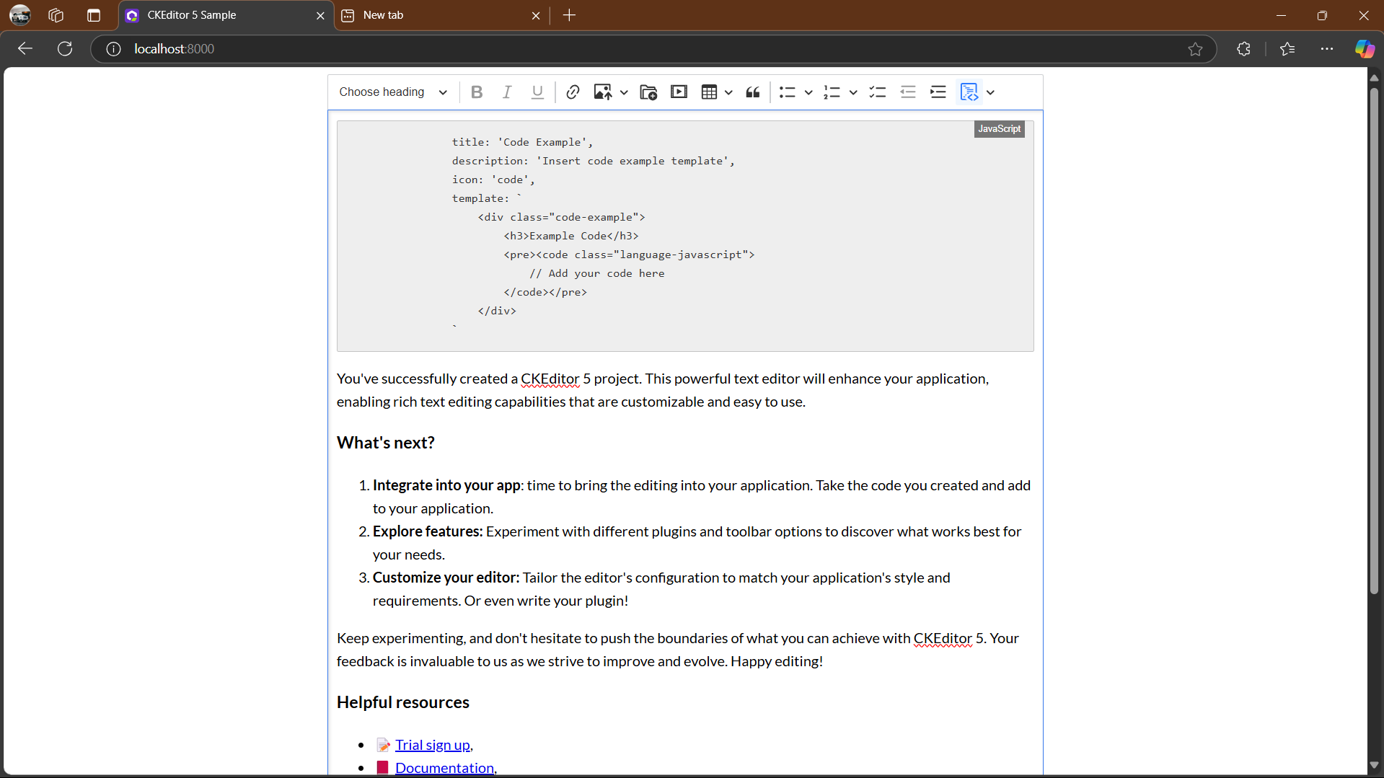This screenshot has width=1384, height=778.
Task: Follow the Documentation link
Action: click(x=444, y=767)
